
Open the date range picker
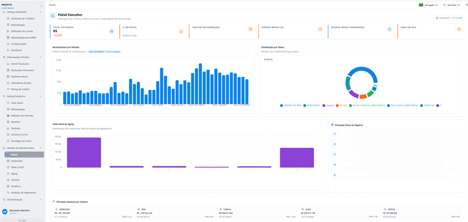448,18
